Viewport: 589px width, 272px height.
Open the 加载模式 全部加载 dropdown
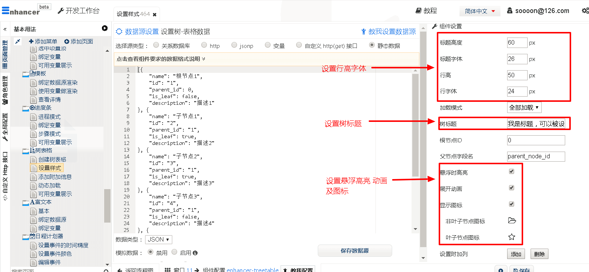pyautogui.click(x=524, y=108)
